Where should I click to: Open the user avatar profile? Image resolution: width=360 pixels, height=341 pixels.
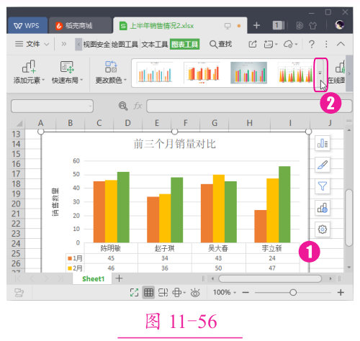340,25
